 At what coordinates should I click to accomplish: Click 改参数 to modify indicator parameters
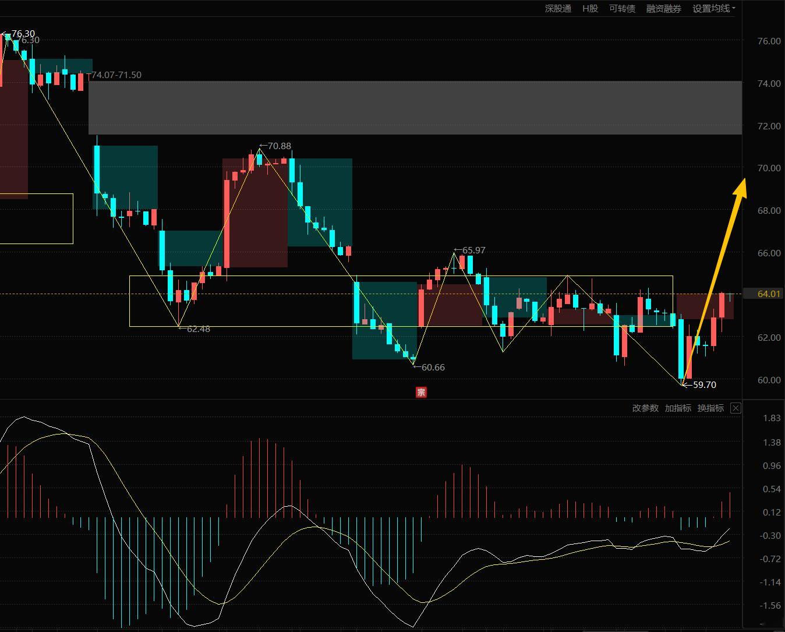(x=645, y=408)
